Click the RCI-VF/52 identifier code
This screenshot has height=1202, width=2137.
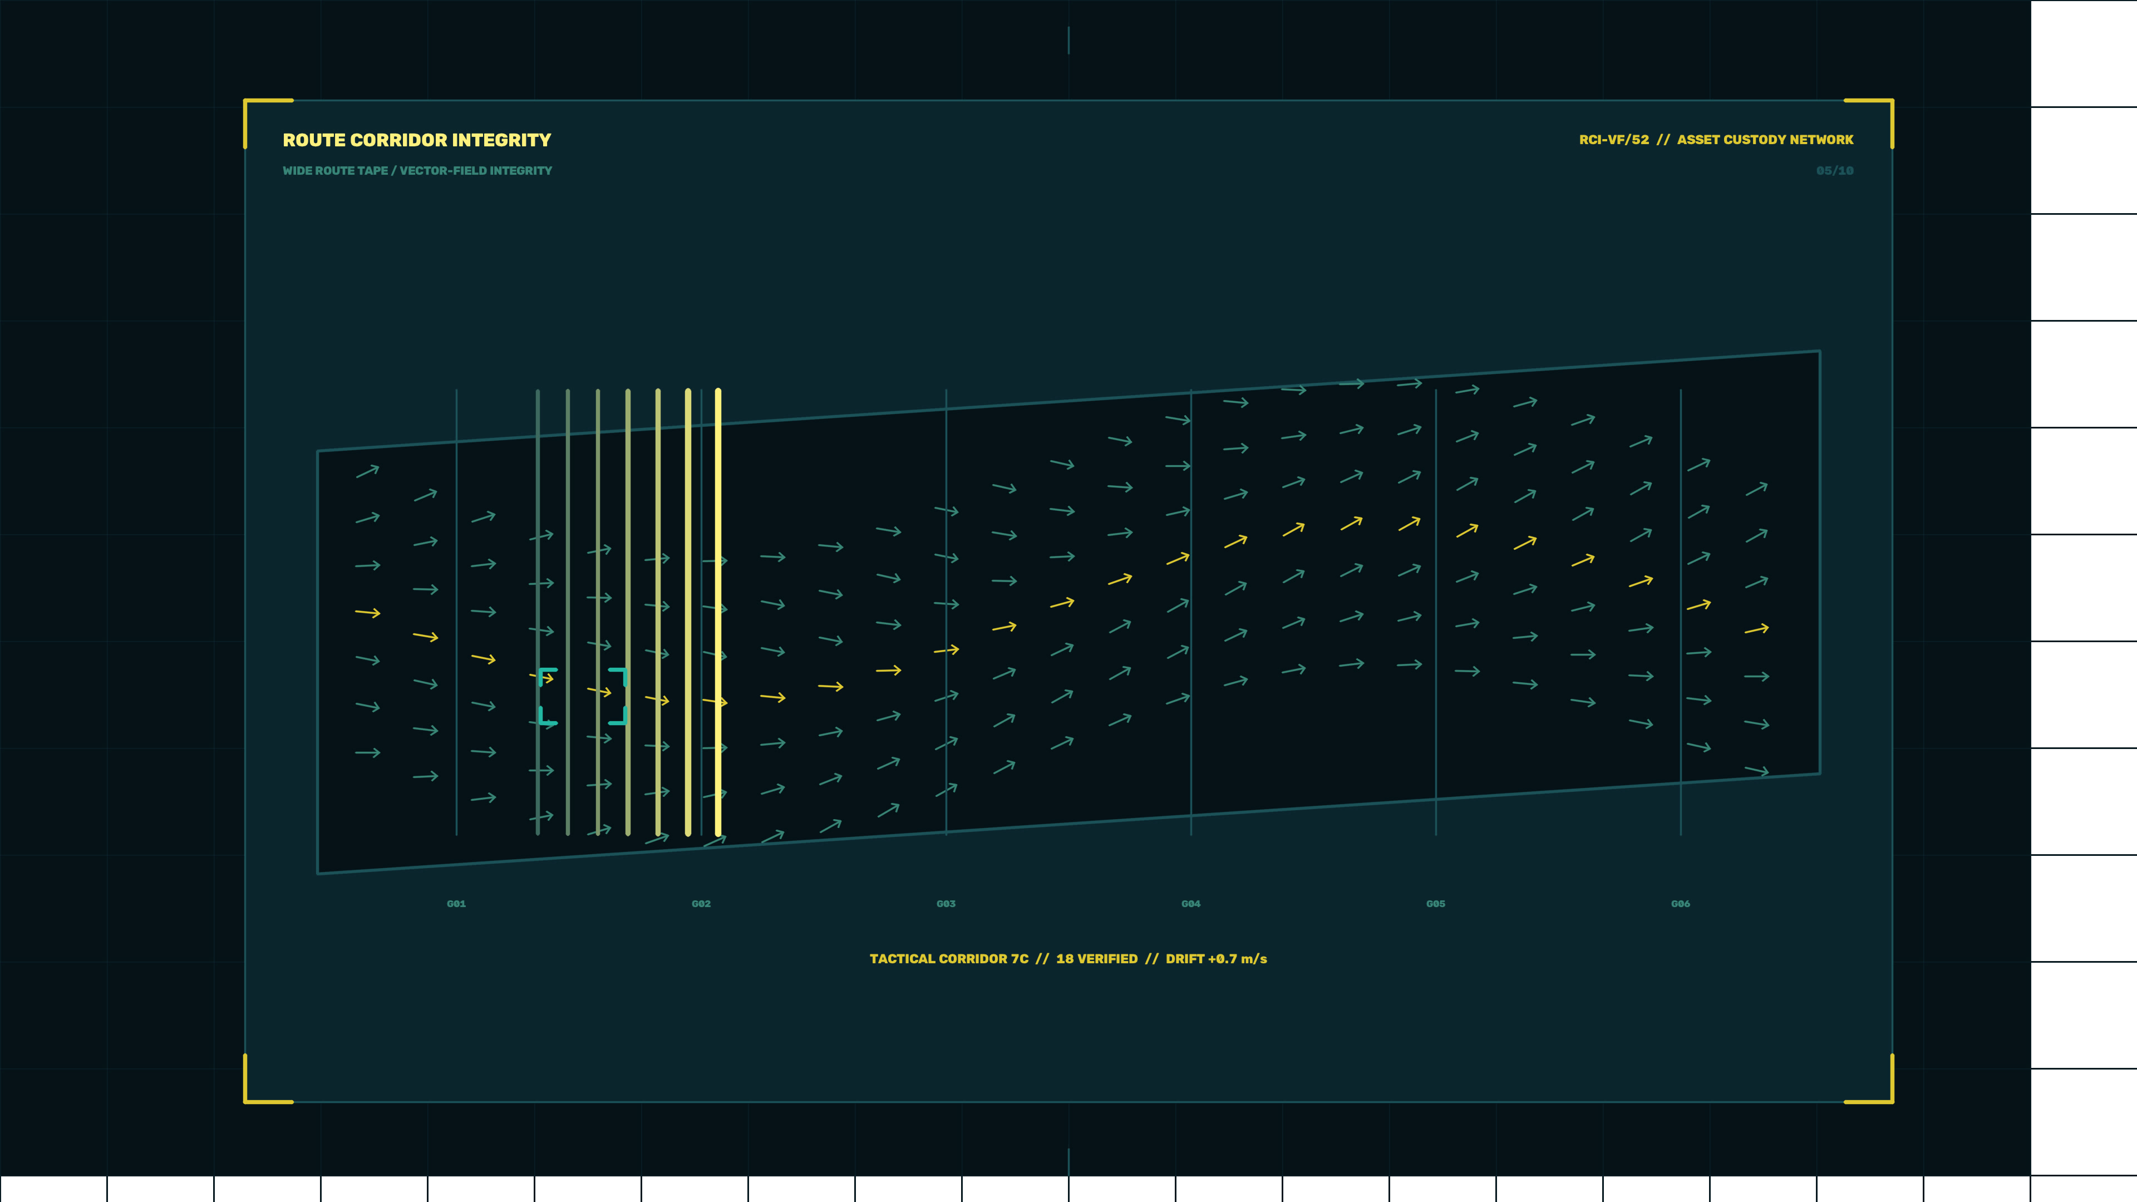point(1613,140)
